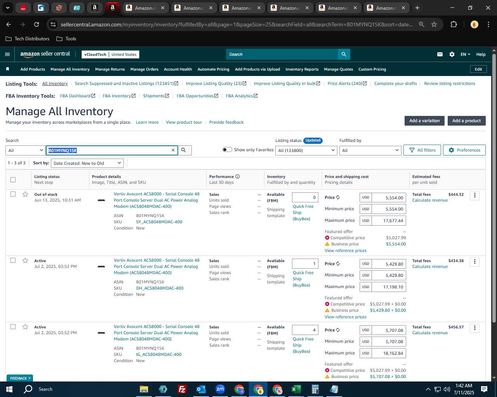Open the three-dot menu for DH_ACS8048MDAC-400 row
Viewport: 497px width, 397px height.
click(x=475, y=262)
